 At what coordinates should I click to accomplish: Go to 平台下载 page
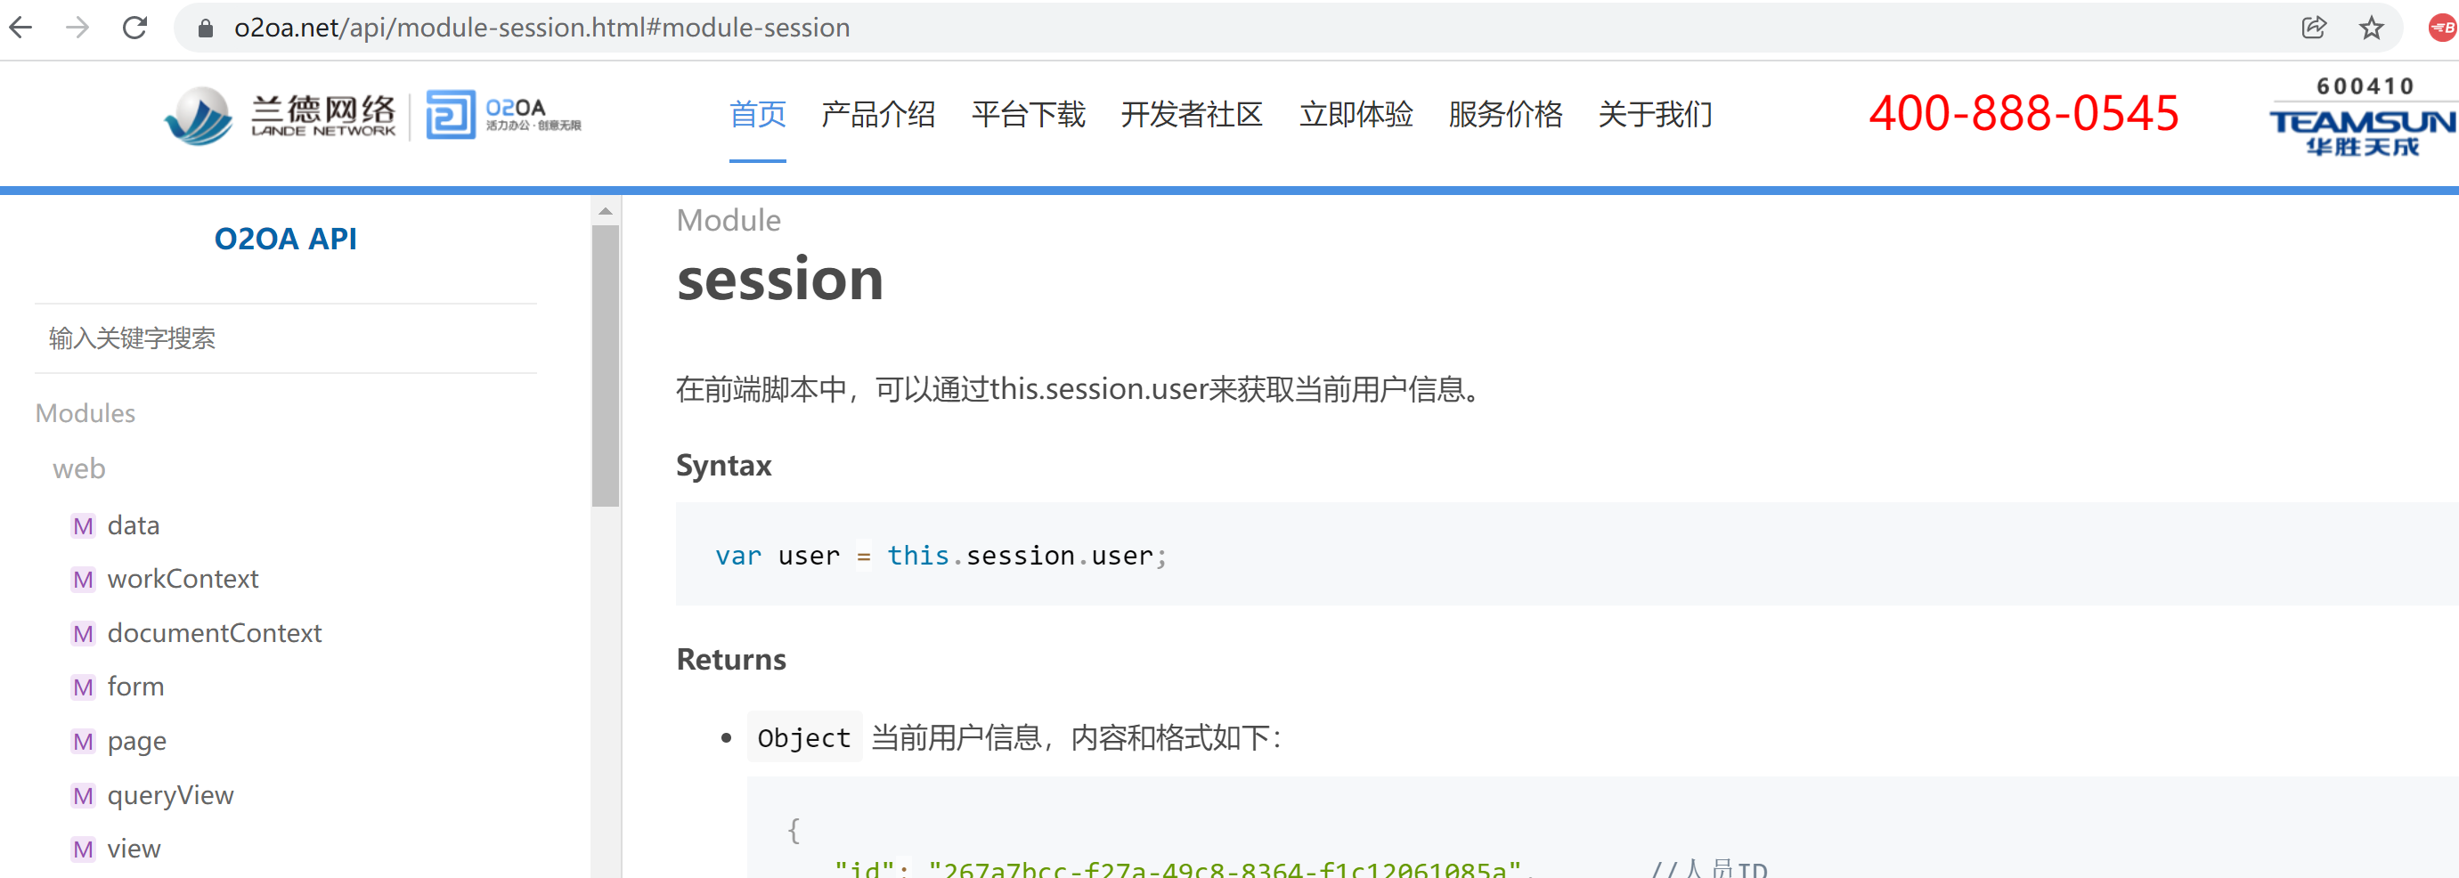[1028, 116]
